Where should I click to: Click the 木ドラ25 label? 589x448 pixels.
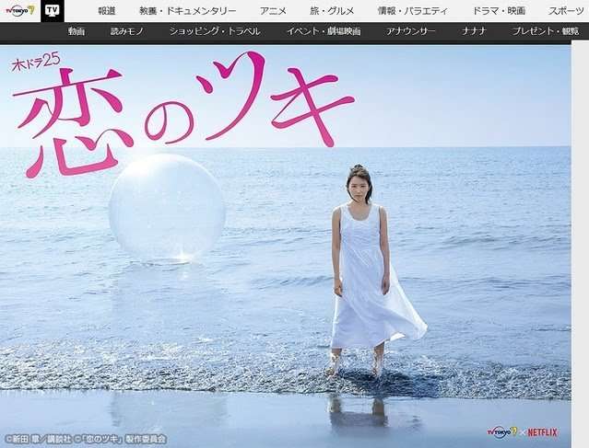click(x=36, y=63)
